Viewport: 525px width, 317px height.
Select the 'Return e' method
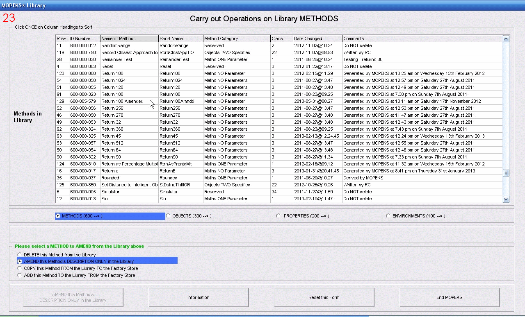(110, 171)
